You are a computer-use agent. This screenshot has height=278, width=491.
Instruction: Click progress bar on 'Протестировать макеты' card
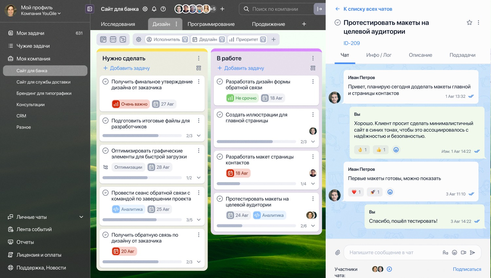pos(256,226)
